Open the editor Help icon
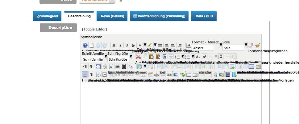This screenshot has width=299, height=124. [x=85, y=45]
